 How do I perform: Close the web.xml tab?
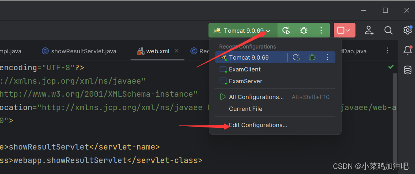click(x=177, y=51)
